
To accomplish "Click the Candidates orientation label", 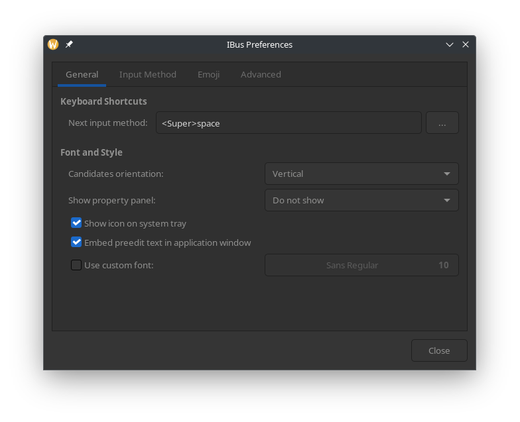I will coord(115,174).
